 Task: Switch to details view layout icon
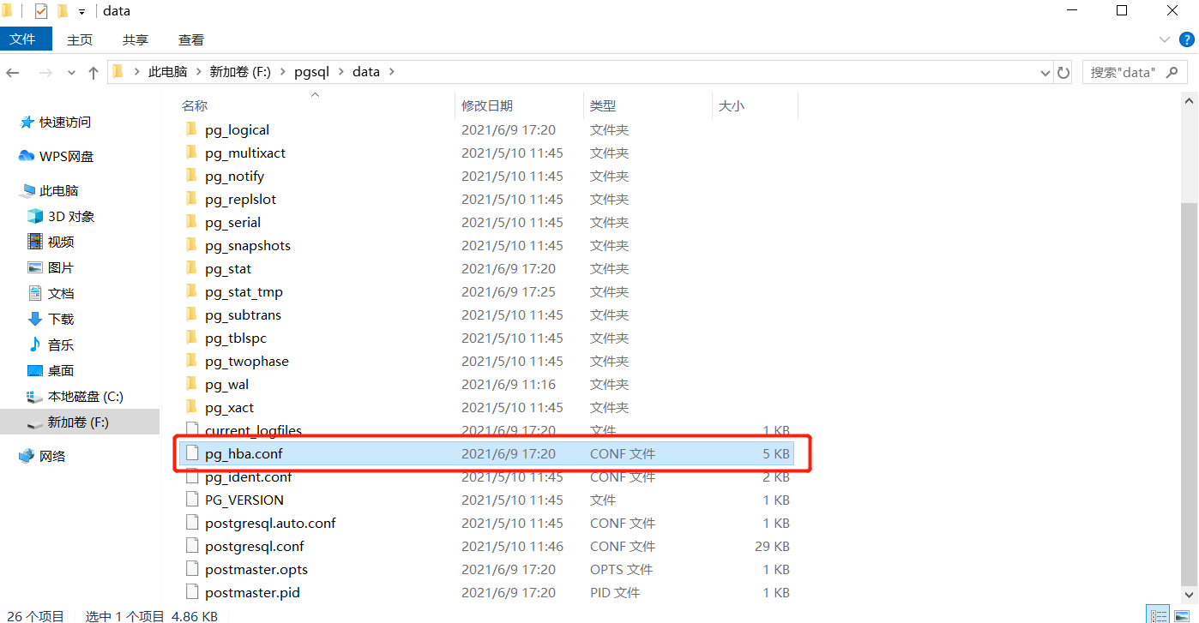(x=1160, y=615)
